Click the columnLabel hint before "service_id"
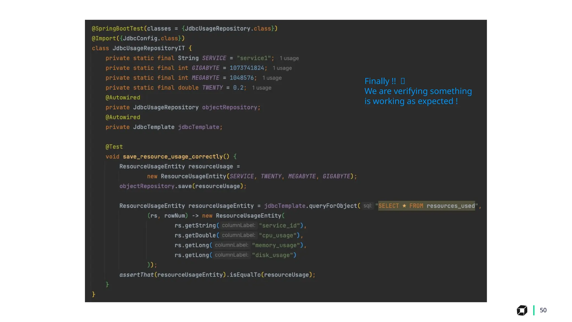Screen dimensions: 572x322 pos(238,225)
